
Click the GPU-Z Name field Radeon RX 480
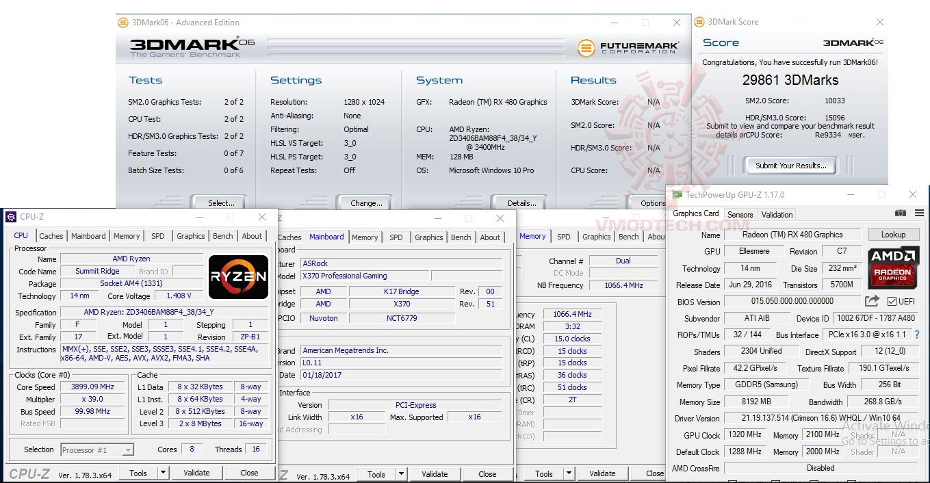click(792, 235)
